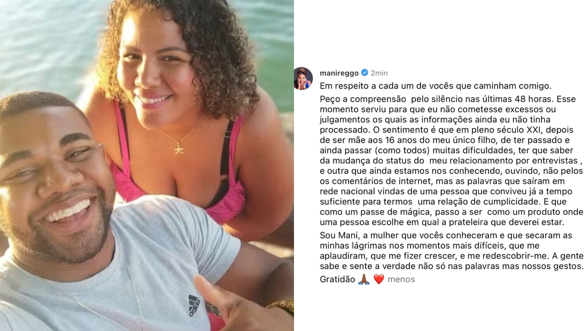Collapse the caption with menos
This screenshot has width=588, height=331.
click(401, 279)
